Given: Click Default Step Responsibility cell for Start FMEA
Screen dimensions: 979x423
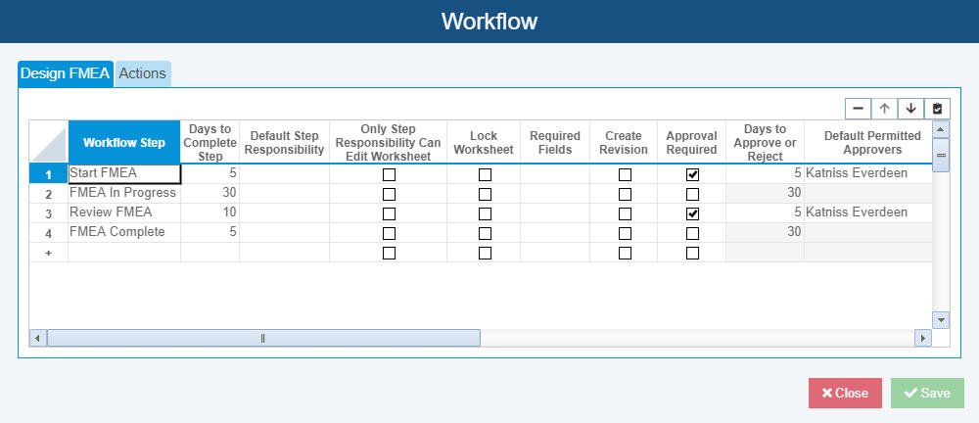Looking at the screenshot, I should pyautogui.click(x=285, y=173).
